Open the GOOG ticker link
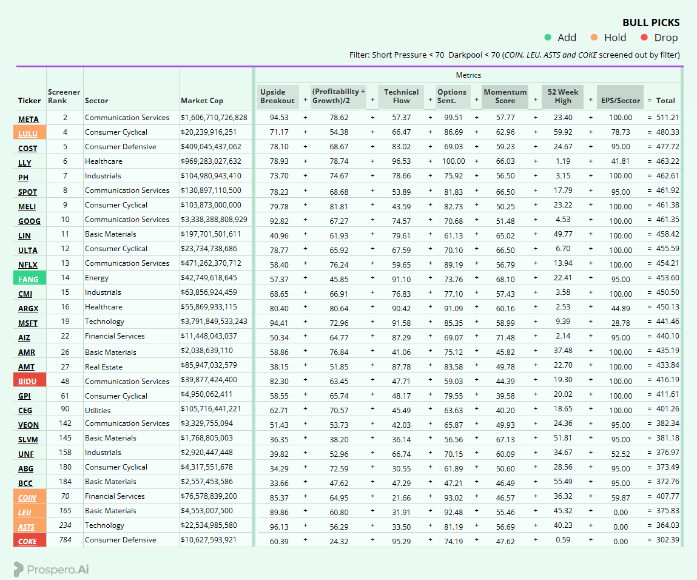The image size is (697, 580). 29,221
